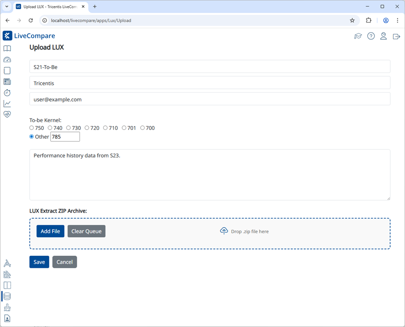Image resolution: width=405 pixels, height=327 pixels.
Task: Open the database icon in lower sidebar
Action: pos(7,296)
